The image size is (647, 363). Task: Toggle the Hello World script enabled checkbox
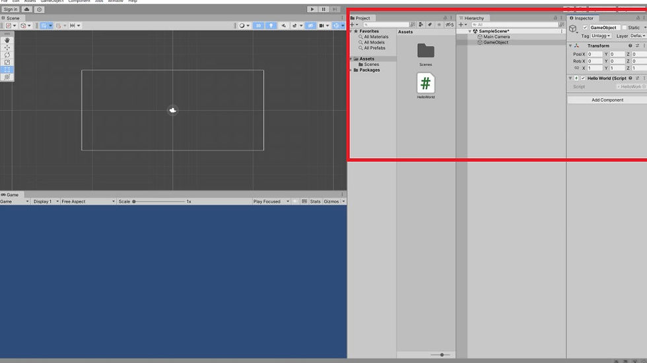click(582, 78)
